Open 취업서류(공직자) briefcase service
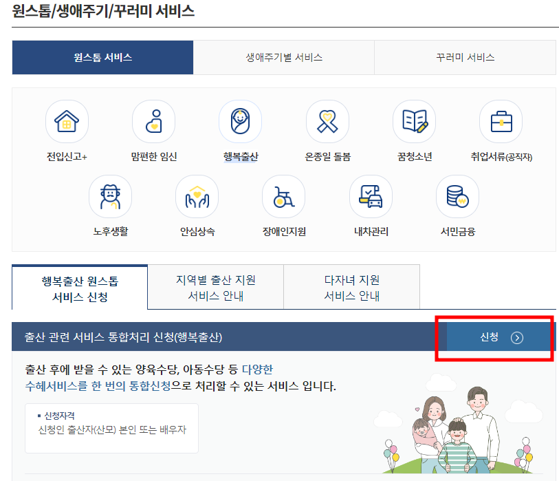 pyautogui.click(x=501, y=121)
